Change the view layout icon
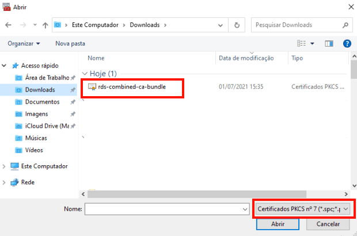Image resolution: width=357 pixels, height=236 pixels. (302, 43)
